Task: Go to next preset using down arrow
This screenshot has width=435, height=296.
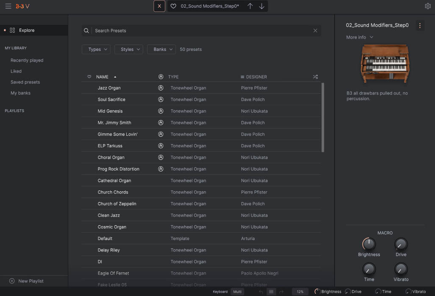Action: [262, 6]
